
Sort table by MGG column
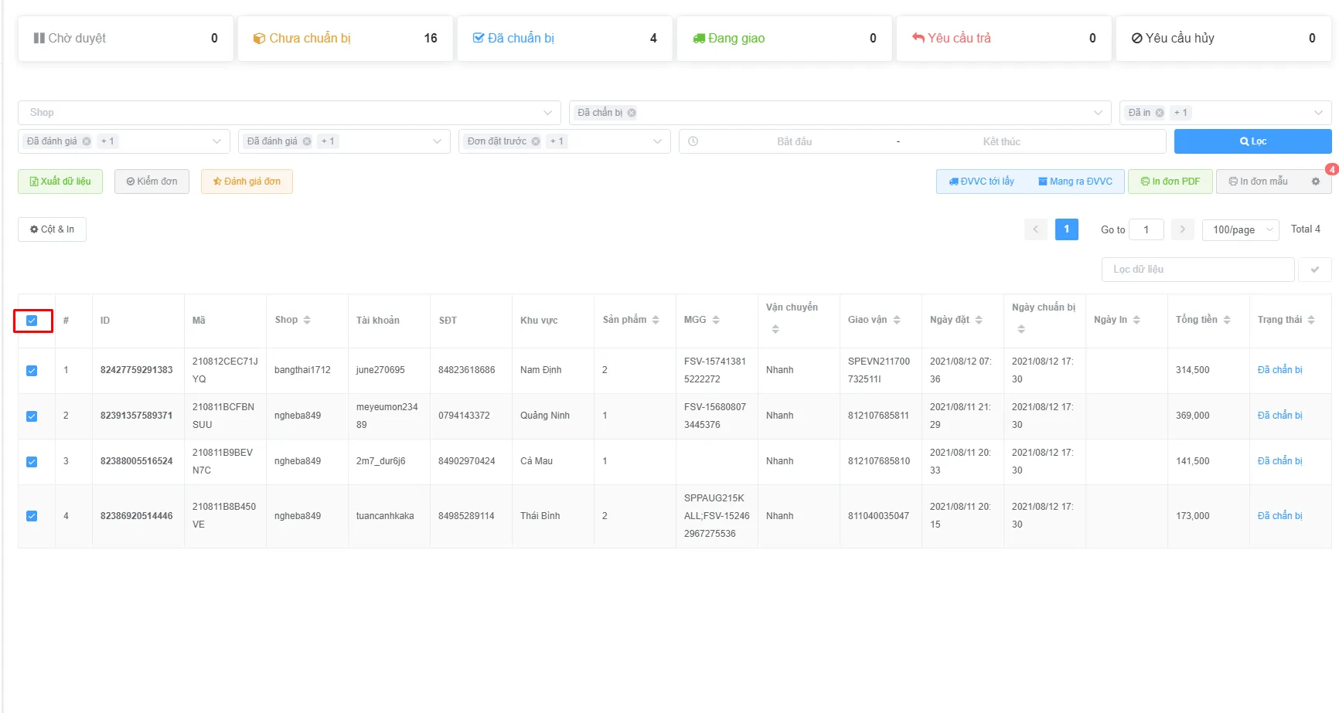click(716, 320)
